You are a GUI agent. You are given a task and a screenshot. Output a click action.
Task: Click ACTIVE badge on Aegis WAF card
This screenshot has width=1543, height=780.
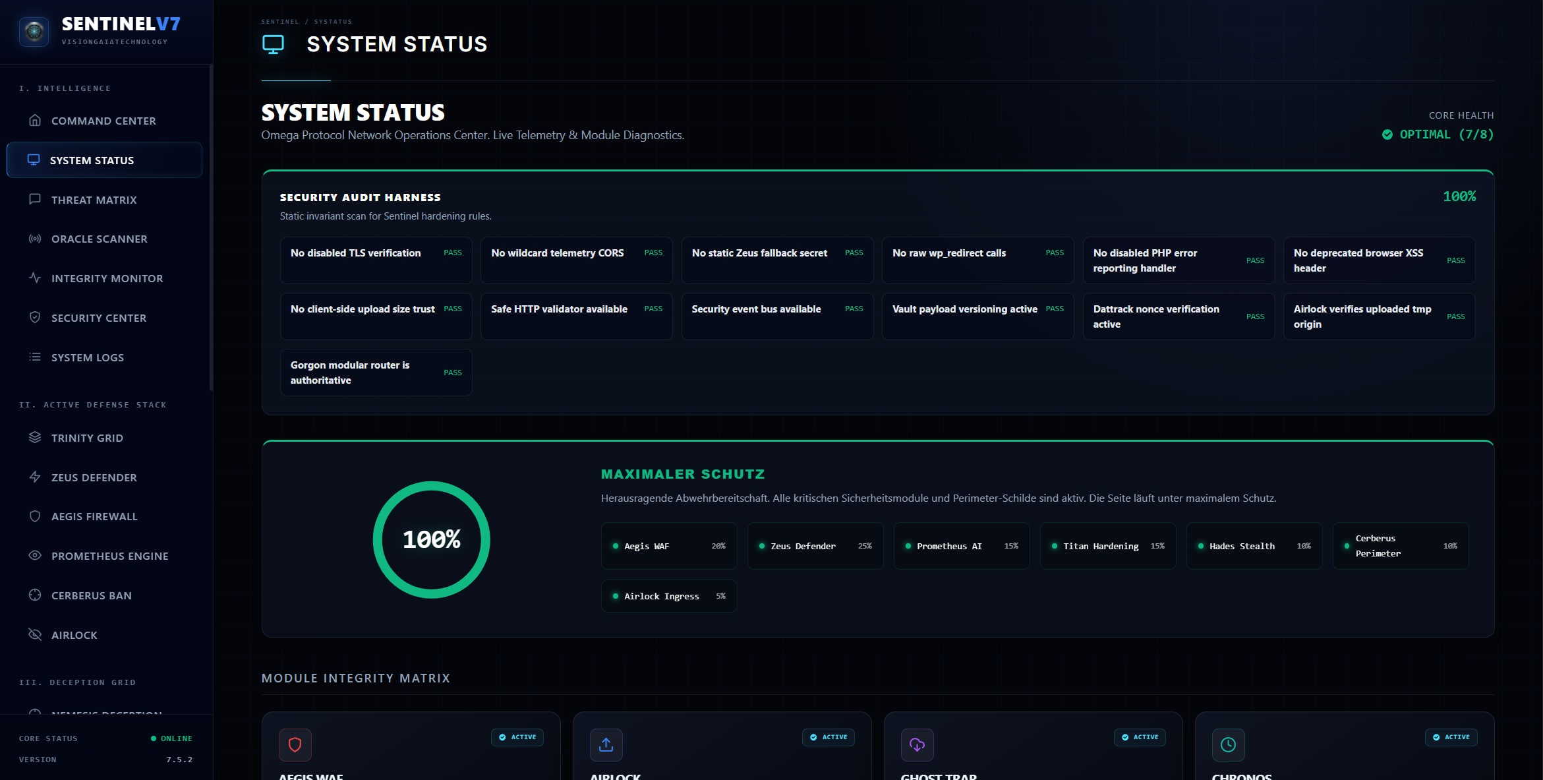point(517,737)
